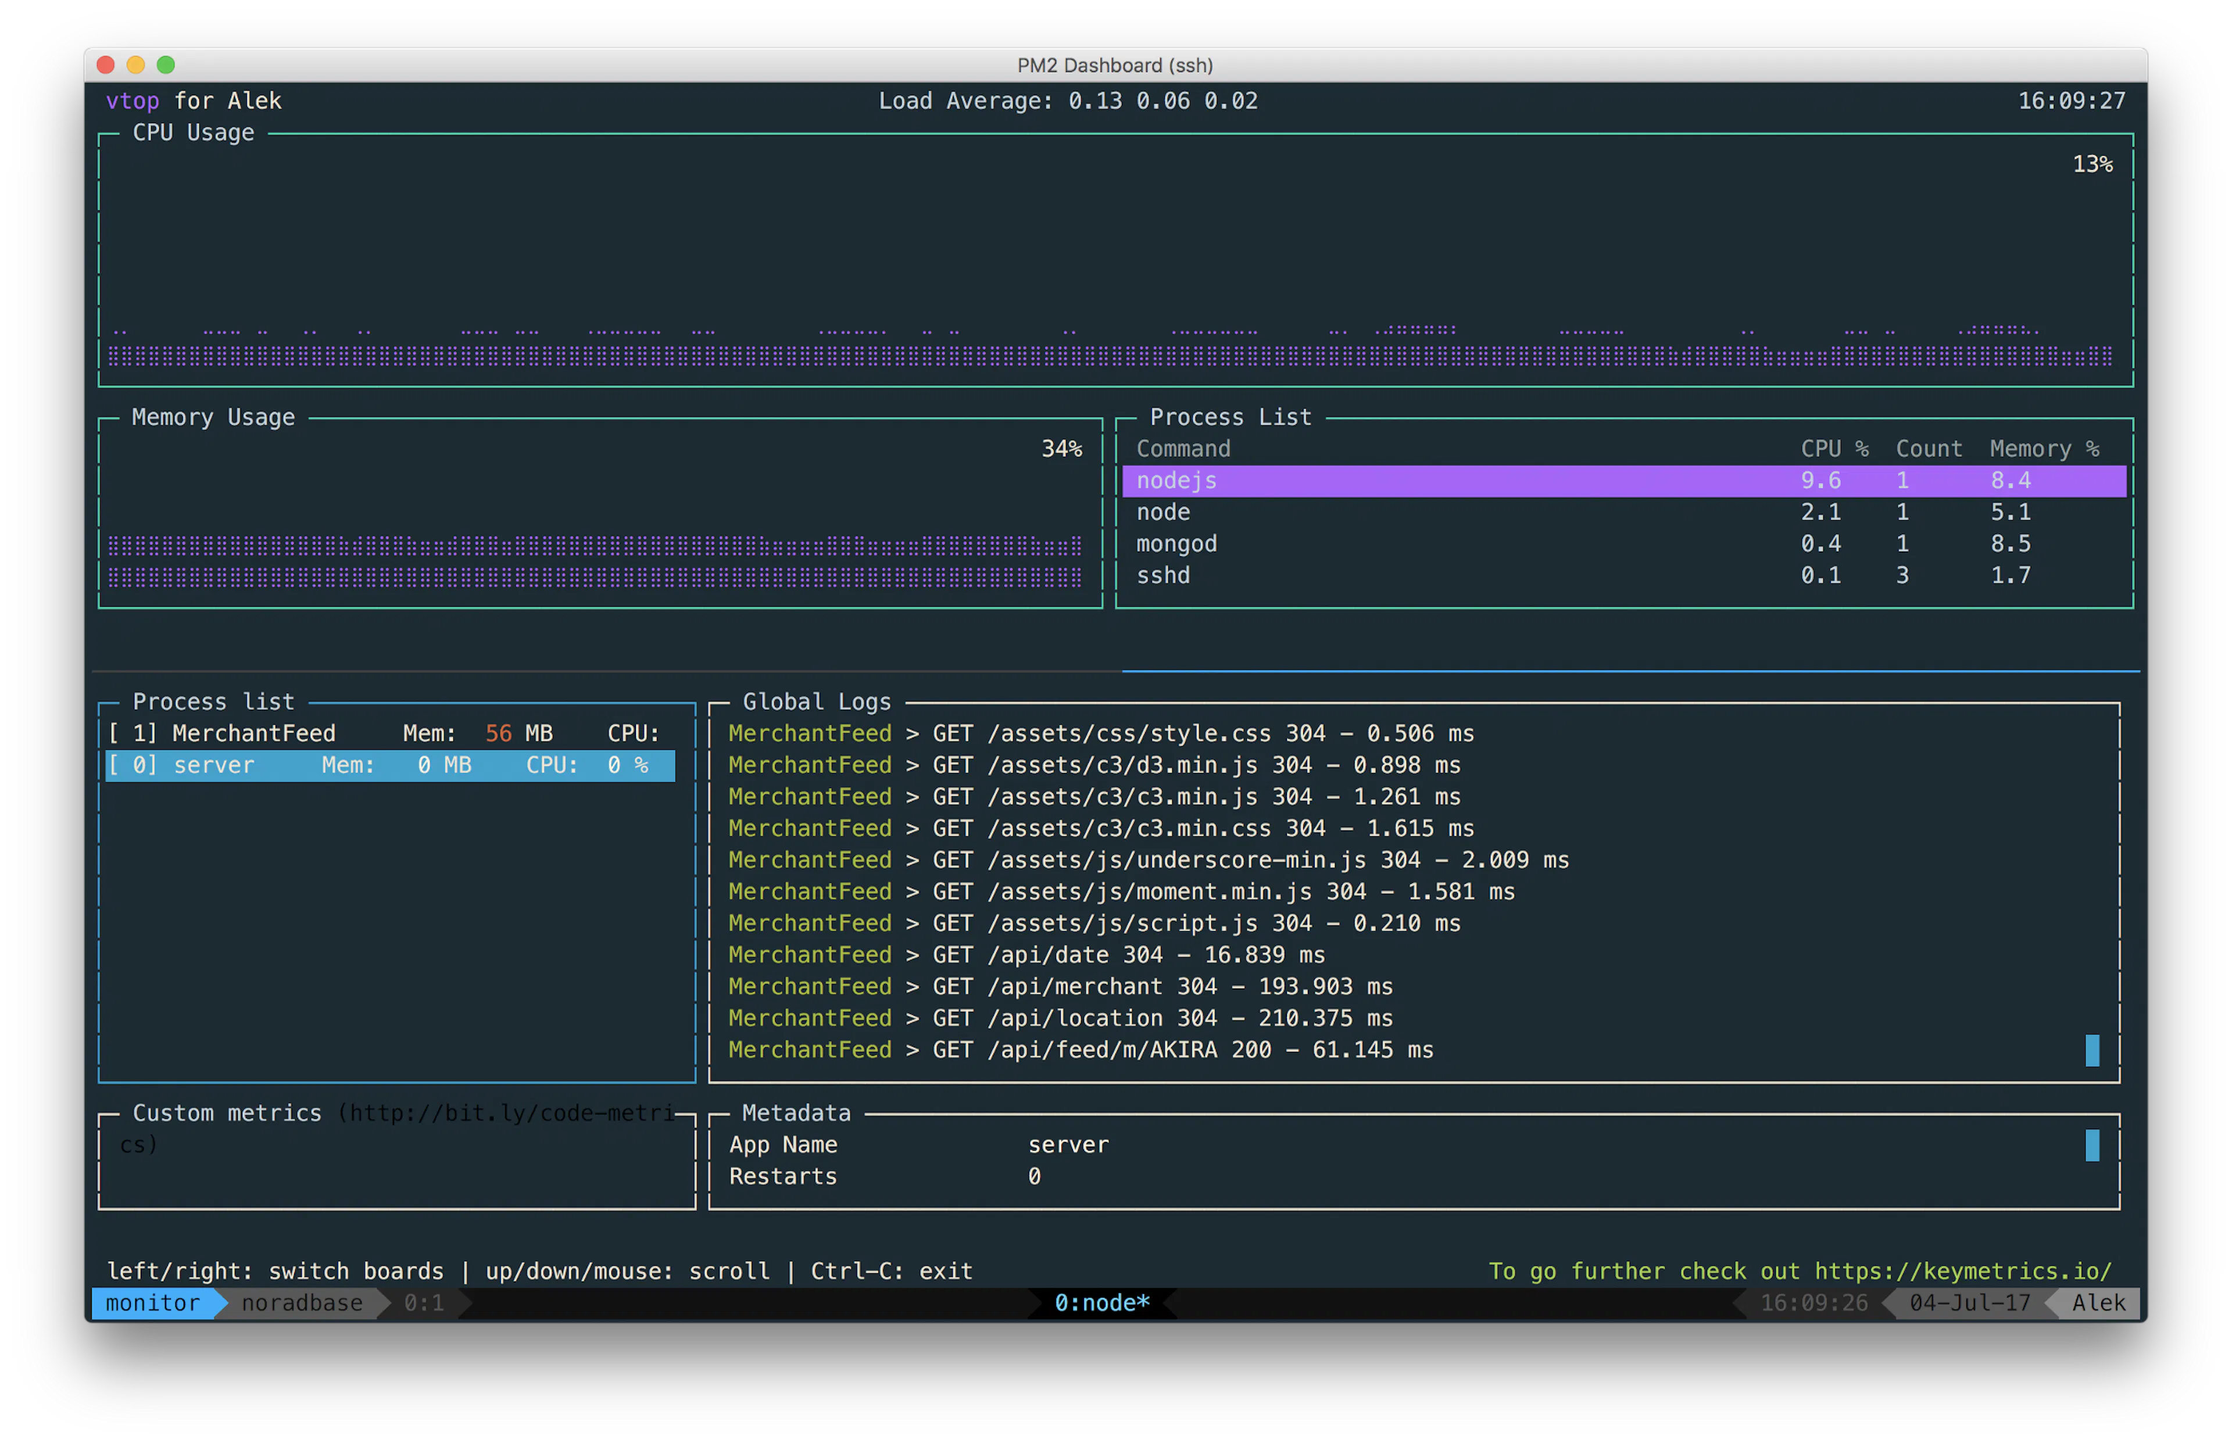Image resolution: width=2232 pixels, height=1443 pixels.
Task: Click the keyboard shortcuts help line
Action: pyautogui.click(x=540, y=1272)
